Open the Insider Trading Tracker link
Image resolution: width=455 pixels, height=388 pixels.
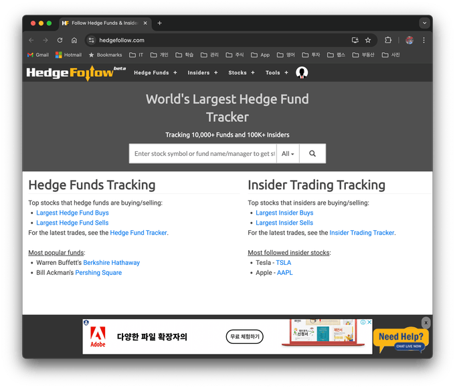(362, 233)
